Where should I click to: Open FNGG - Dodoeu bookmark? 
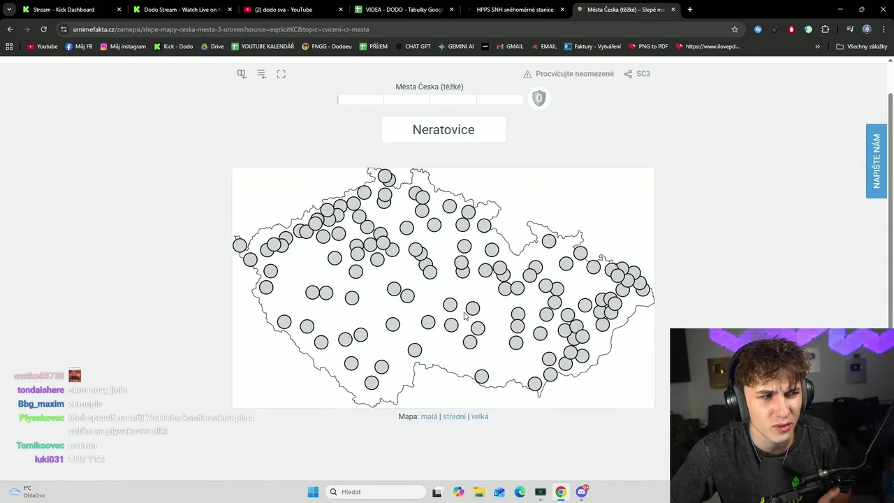click(x=328, y=47)
